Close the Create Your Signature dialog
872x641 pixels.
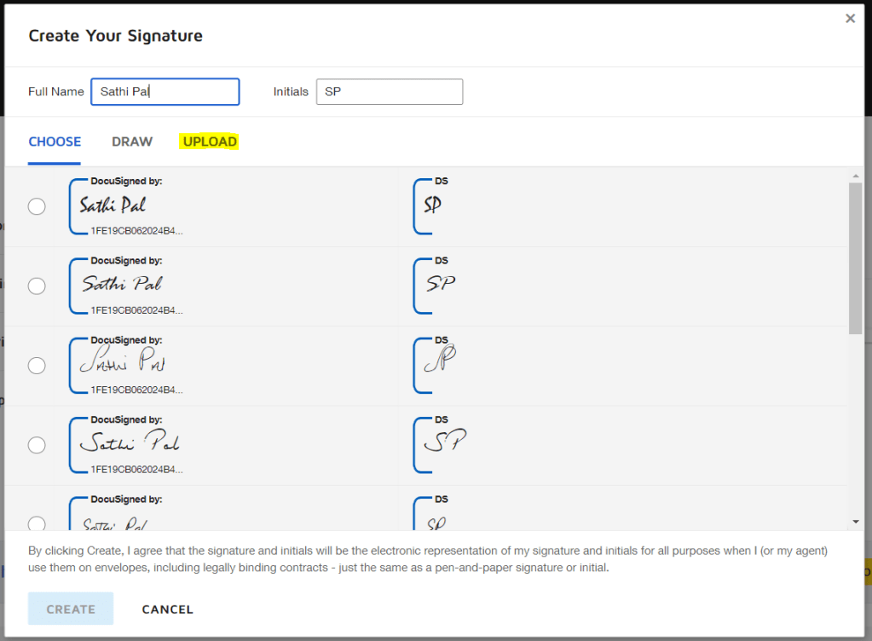[850, 19]
